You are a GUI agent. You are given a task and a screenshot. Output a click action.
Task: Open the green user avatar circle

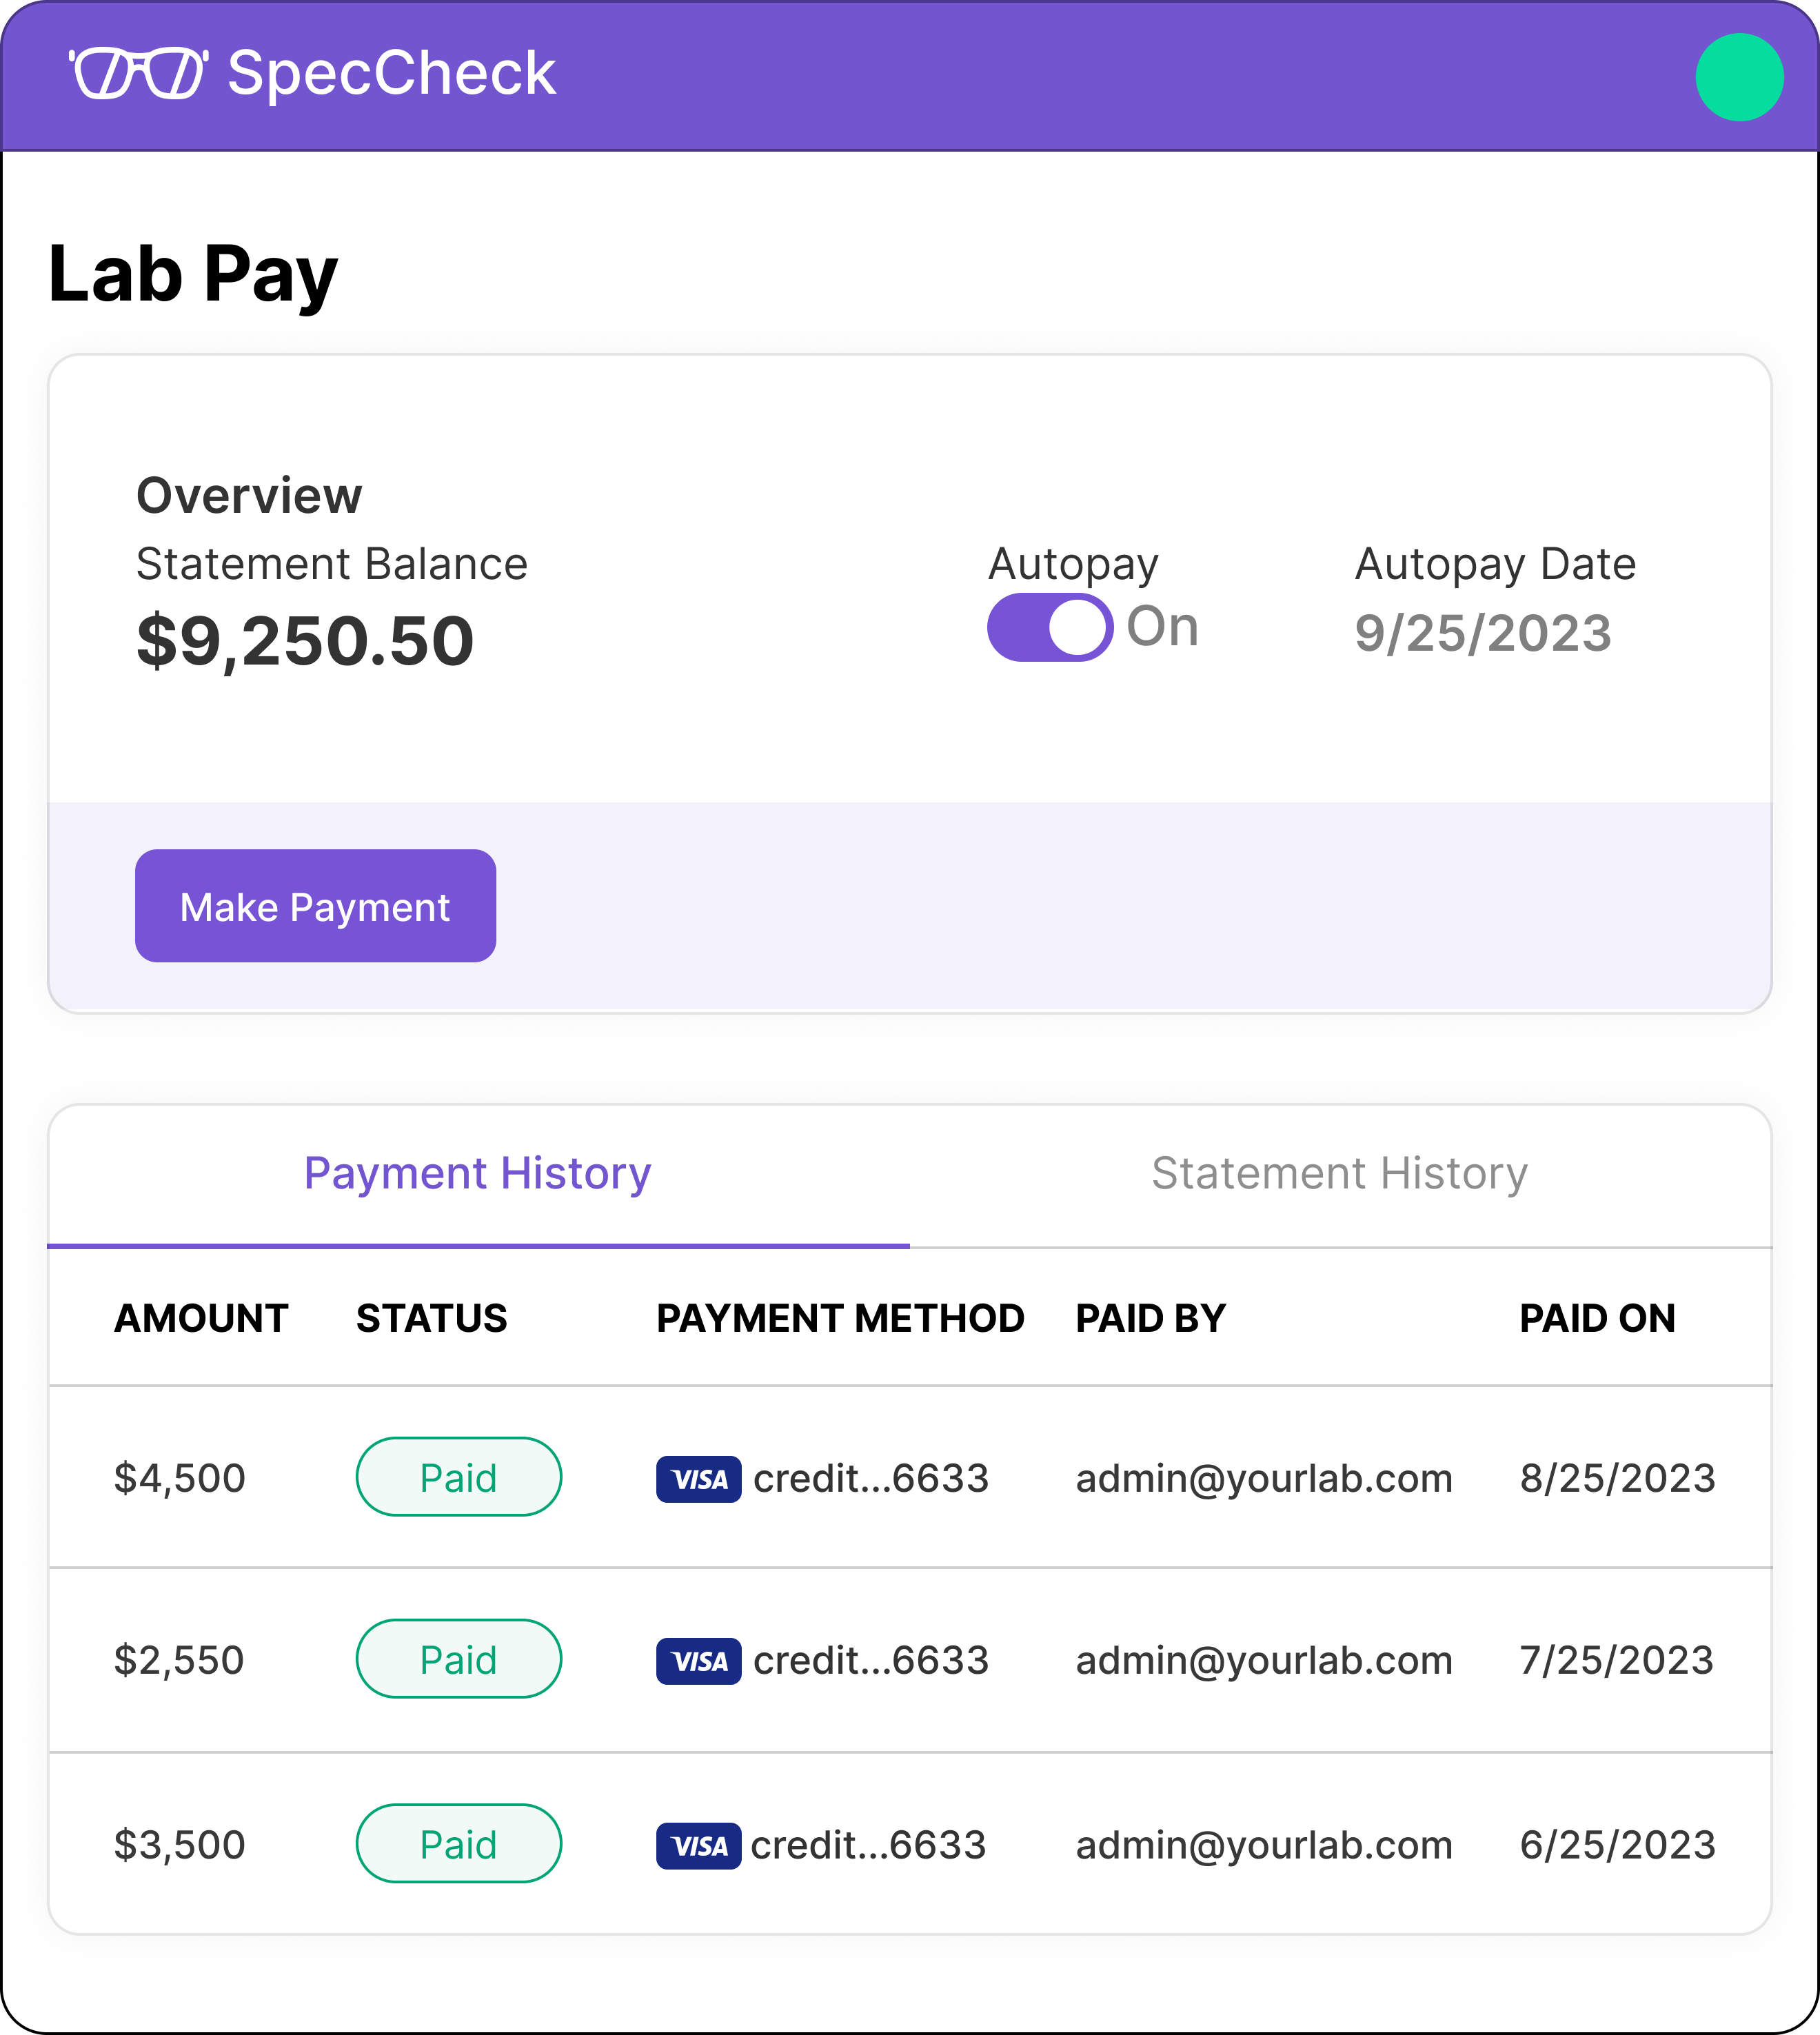(x=1739, y=77)
